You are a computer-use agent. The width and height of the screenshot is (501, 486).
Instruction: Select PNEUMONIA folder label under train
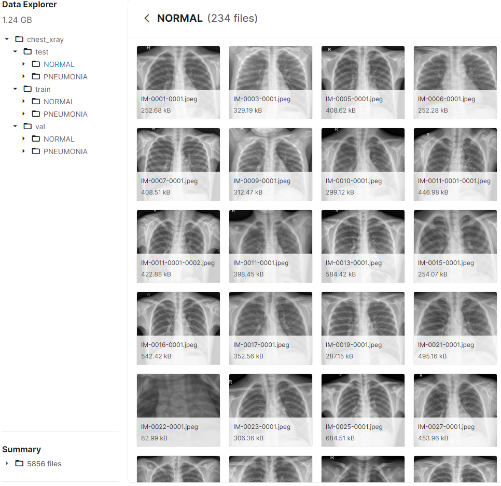click(65, 114)
